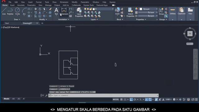Expand the Layers panel
The width and height of the screenshot is (199, 112).
coord(94,19)
